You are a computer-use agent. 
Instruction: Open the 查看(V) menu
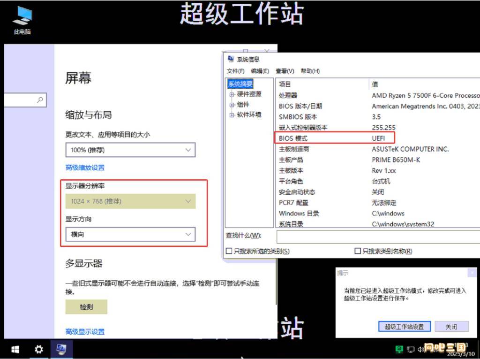[x=285, y=71]
